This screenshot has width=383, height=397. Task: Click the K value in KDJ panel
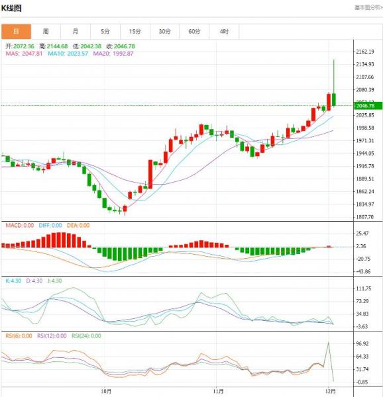click(x=13, y=281)
